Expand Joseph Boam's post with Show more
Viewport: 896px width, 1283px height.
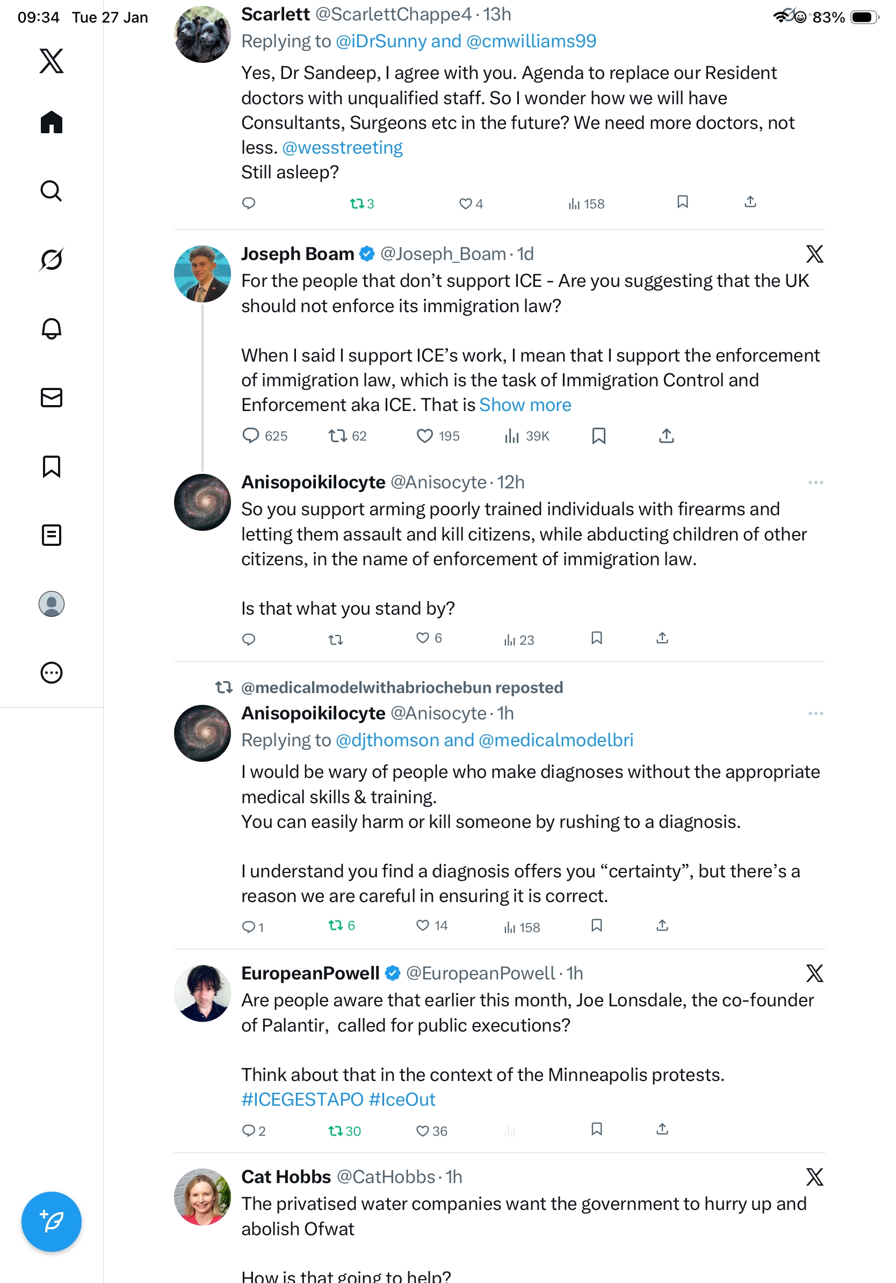coord(525,405)
